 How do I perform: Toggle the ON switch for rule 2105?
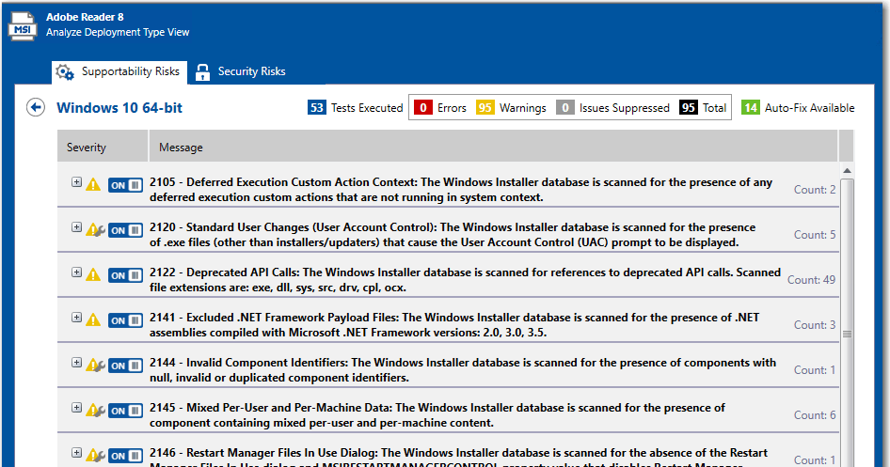point(125,185)
